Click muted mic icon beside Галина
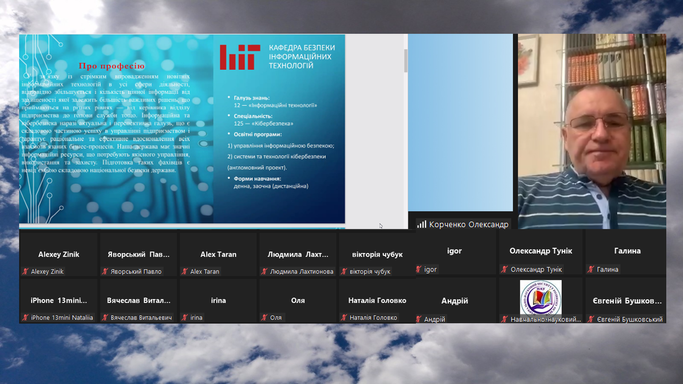 [591, 269]
